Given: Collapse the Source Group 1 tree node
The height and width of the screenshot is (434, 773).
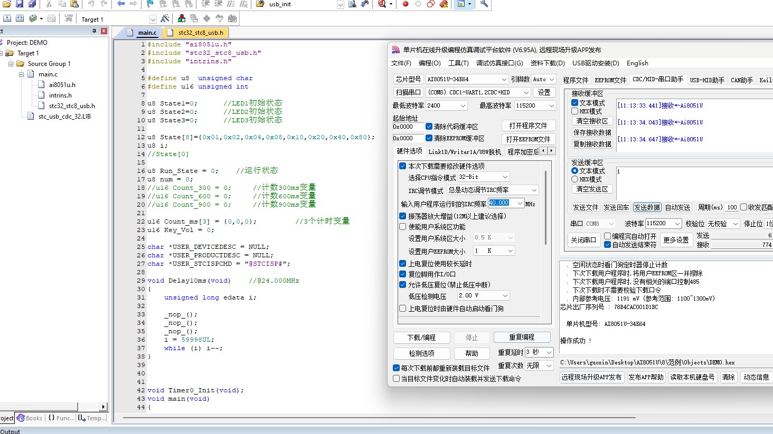Looking at the screenshot, I should point(11,64).
